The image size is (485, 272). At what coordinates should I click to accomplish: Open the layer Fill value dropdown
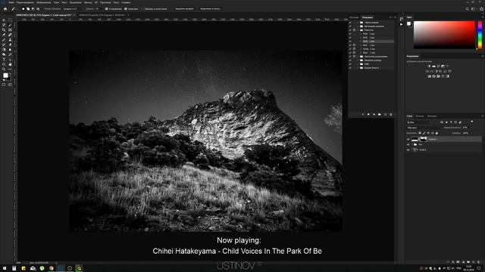pos(471,133)
